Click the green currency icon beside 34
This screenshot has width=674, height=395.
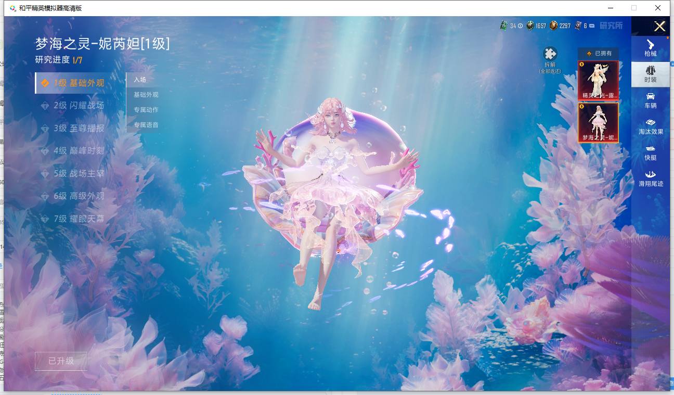(503, 26)
